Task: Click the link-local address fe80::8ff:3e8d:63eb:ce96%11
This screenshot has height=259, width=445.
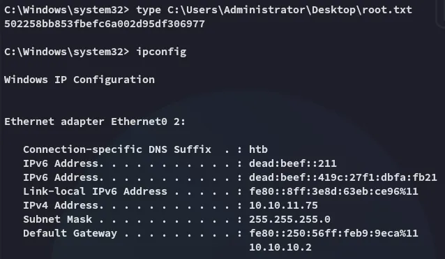Action: point(333,191)
